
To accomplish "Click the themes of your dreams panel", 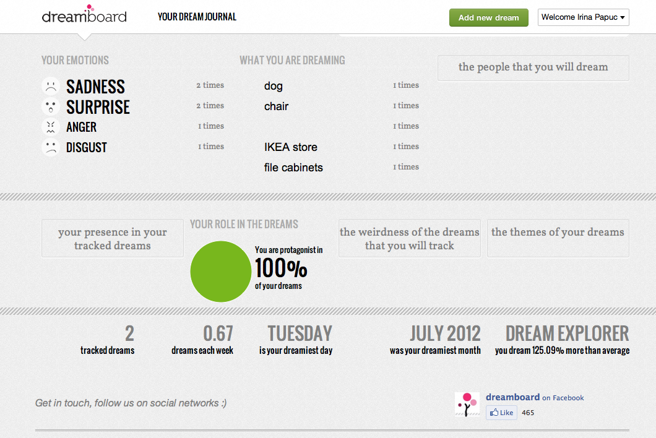I will tap(558, 238).
